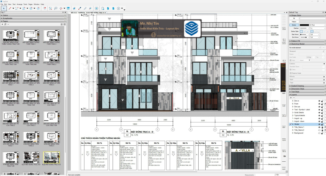Hide the 3 - Grids Details layer
Image resolution: width=326 pixels, height=176 pixels.
click(x=319, y=112)
